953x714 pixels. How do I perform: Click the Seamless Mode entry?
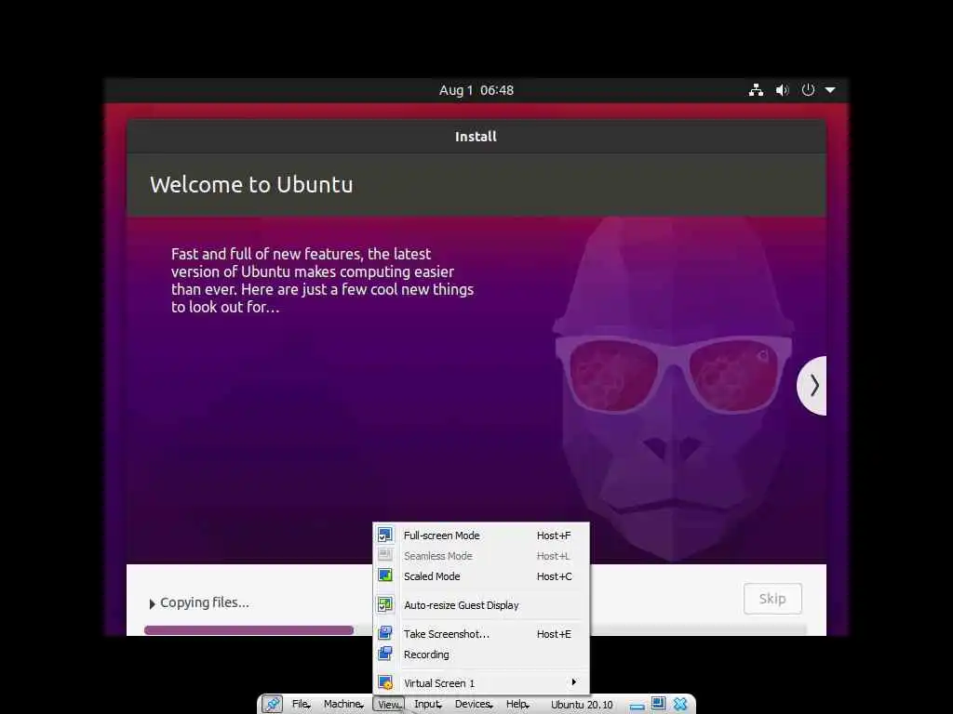coord(481,556)
